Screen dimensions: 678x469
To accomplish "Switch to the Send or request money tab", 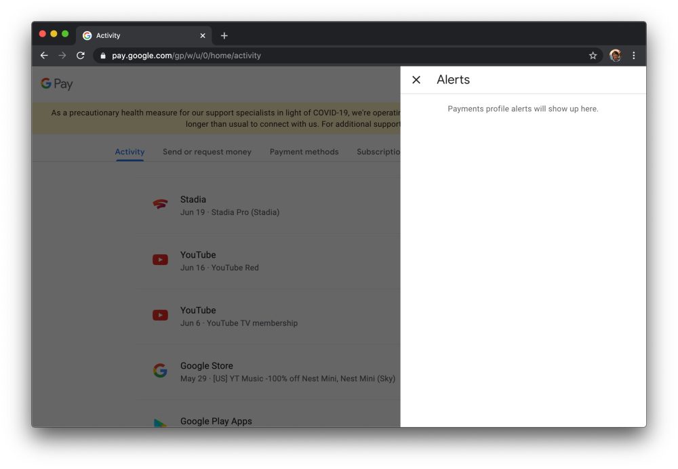I will click(x=207, y=152).
